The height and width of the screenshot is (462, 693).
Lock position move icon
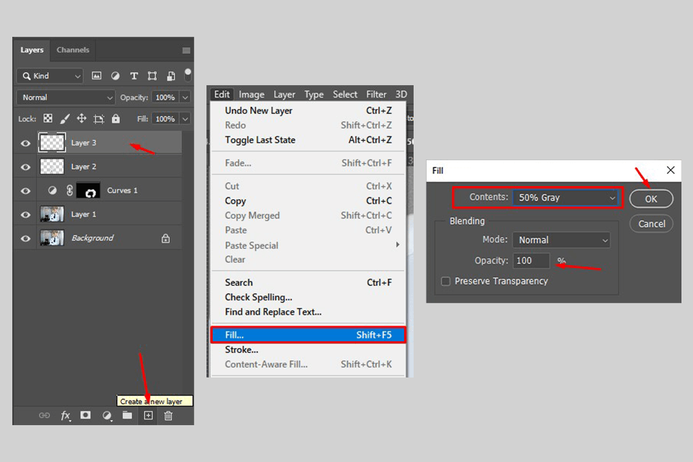(82, 118)
